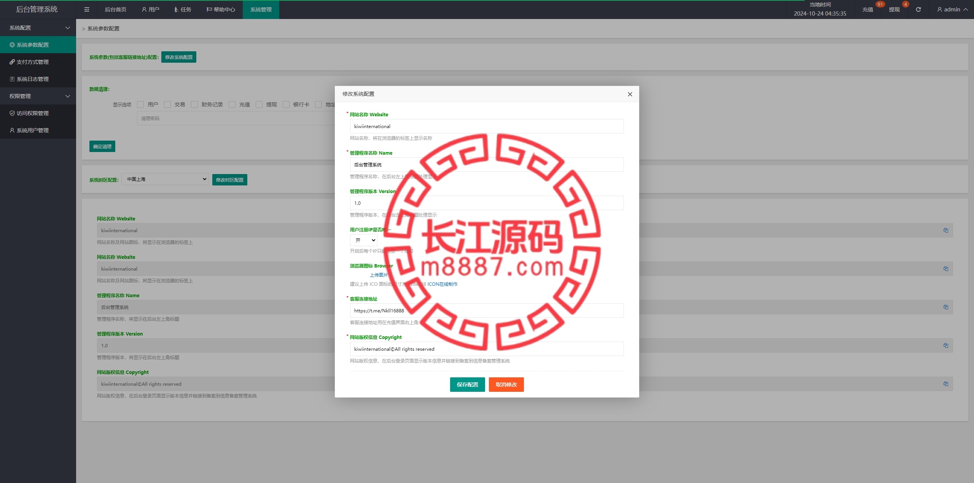Open 帮助中心 in top navigation
Screen dimensions: 974x483
pos(221,10)
